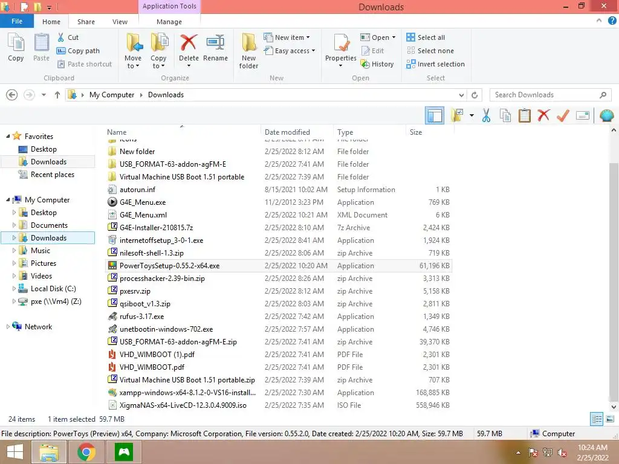This screenshot has height=464, width=619.
Task: Open the Open button dropdown arrow
Action: pos(394,37)
